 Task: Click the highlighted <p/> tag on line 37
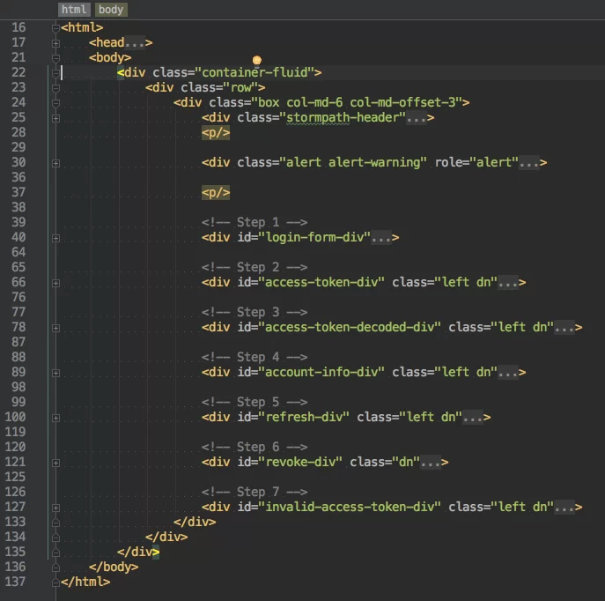click(x=216, y=192)
